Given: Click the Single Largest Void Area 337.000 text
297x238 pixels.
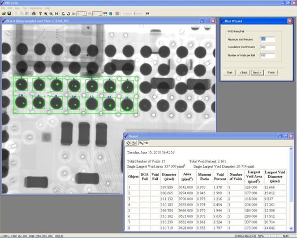Looking at the screenshot, I should tap(156, 167).
